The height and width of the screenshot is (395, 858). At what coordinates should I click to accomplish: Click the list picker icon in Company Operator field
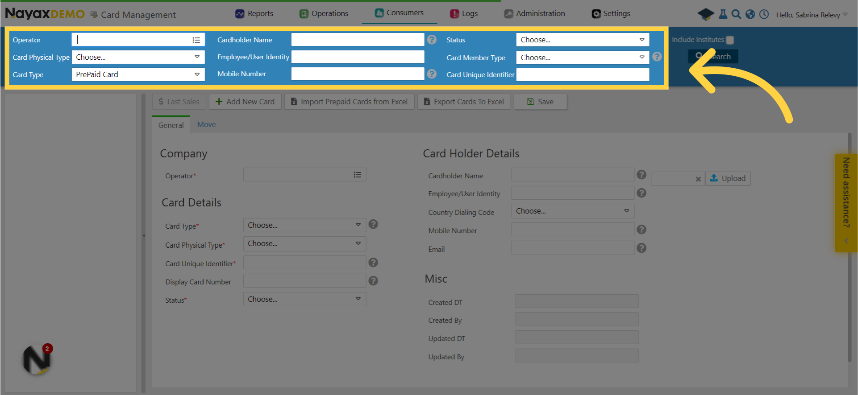click(358, 175)
